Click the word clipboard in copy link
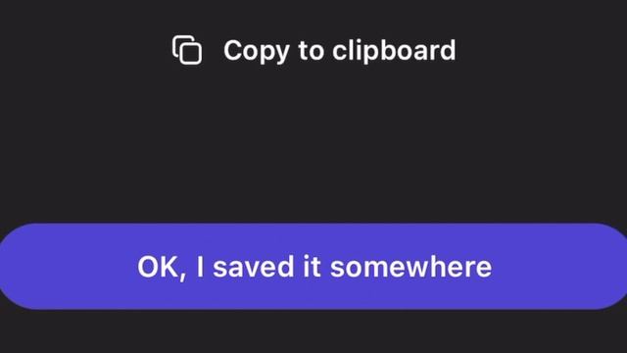Image resolution: width=627 pixels, height=353 pixels. tap(394, 51)
